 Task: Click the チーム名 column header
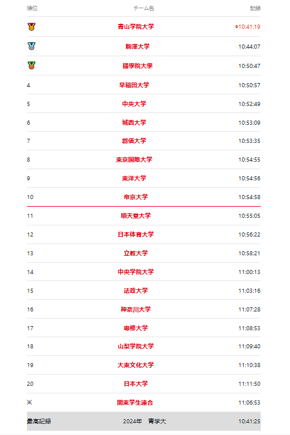click(144, 8)
